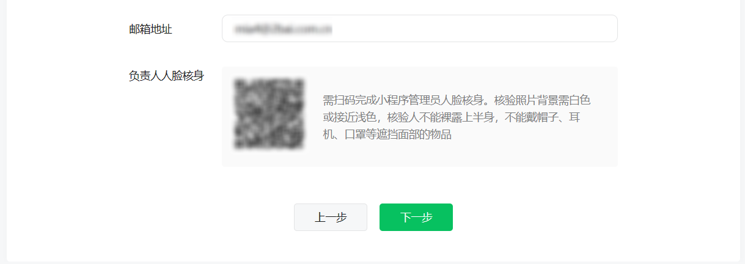This screenshot has width=745, height=264.
Task: Click the text 核验人不能裸露上半身
Action: tap(441, 117)
